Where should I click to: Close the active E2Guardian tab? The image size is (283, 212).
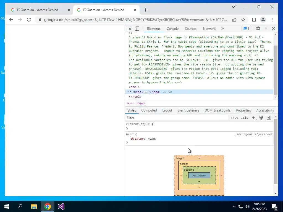[x=135, y=10]
